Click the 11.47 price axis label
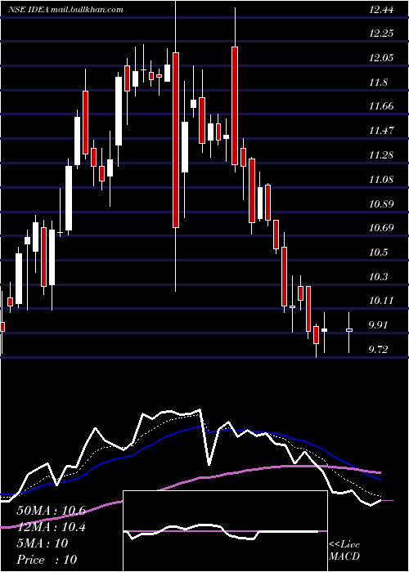Image resolution: width=409 pixels, height=572 pixels. pyautogui.click(x=381, y=131)
